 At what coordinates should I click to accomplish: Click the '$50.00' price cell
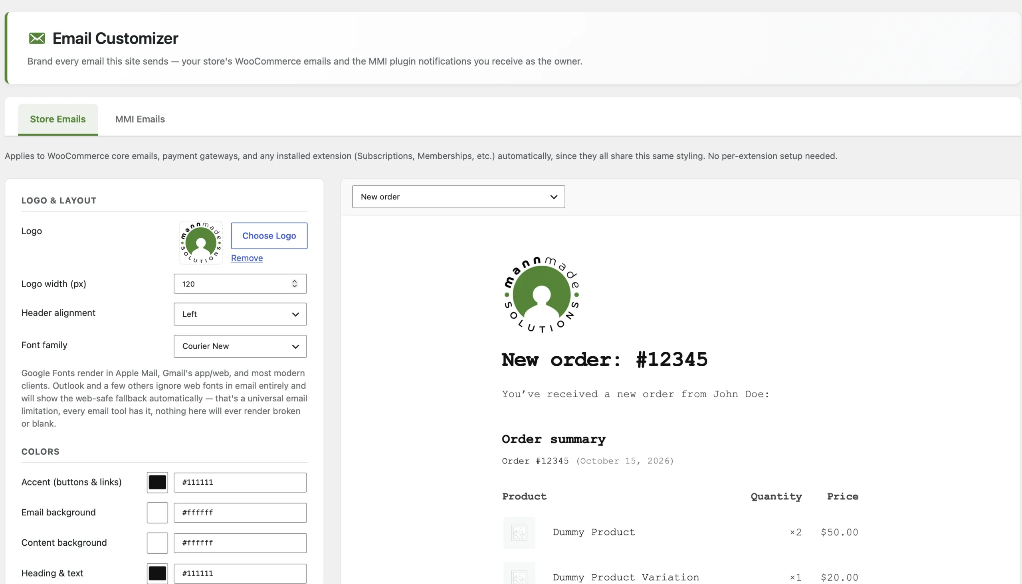click(x=839, y=532)
